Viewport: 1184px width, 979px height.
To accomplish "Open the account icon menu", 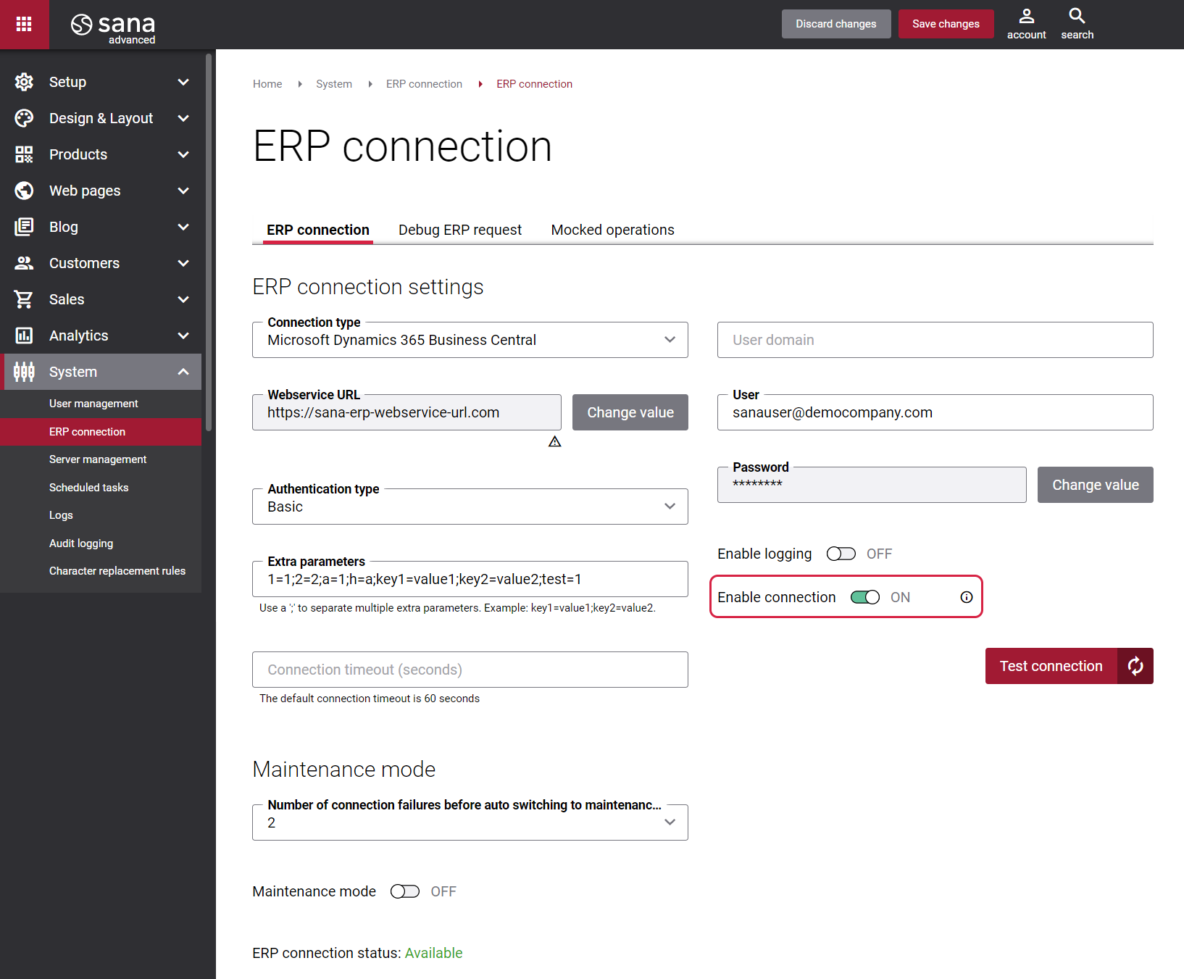I will coord(1026,24).
